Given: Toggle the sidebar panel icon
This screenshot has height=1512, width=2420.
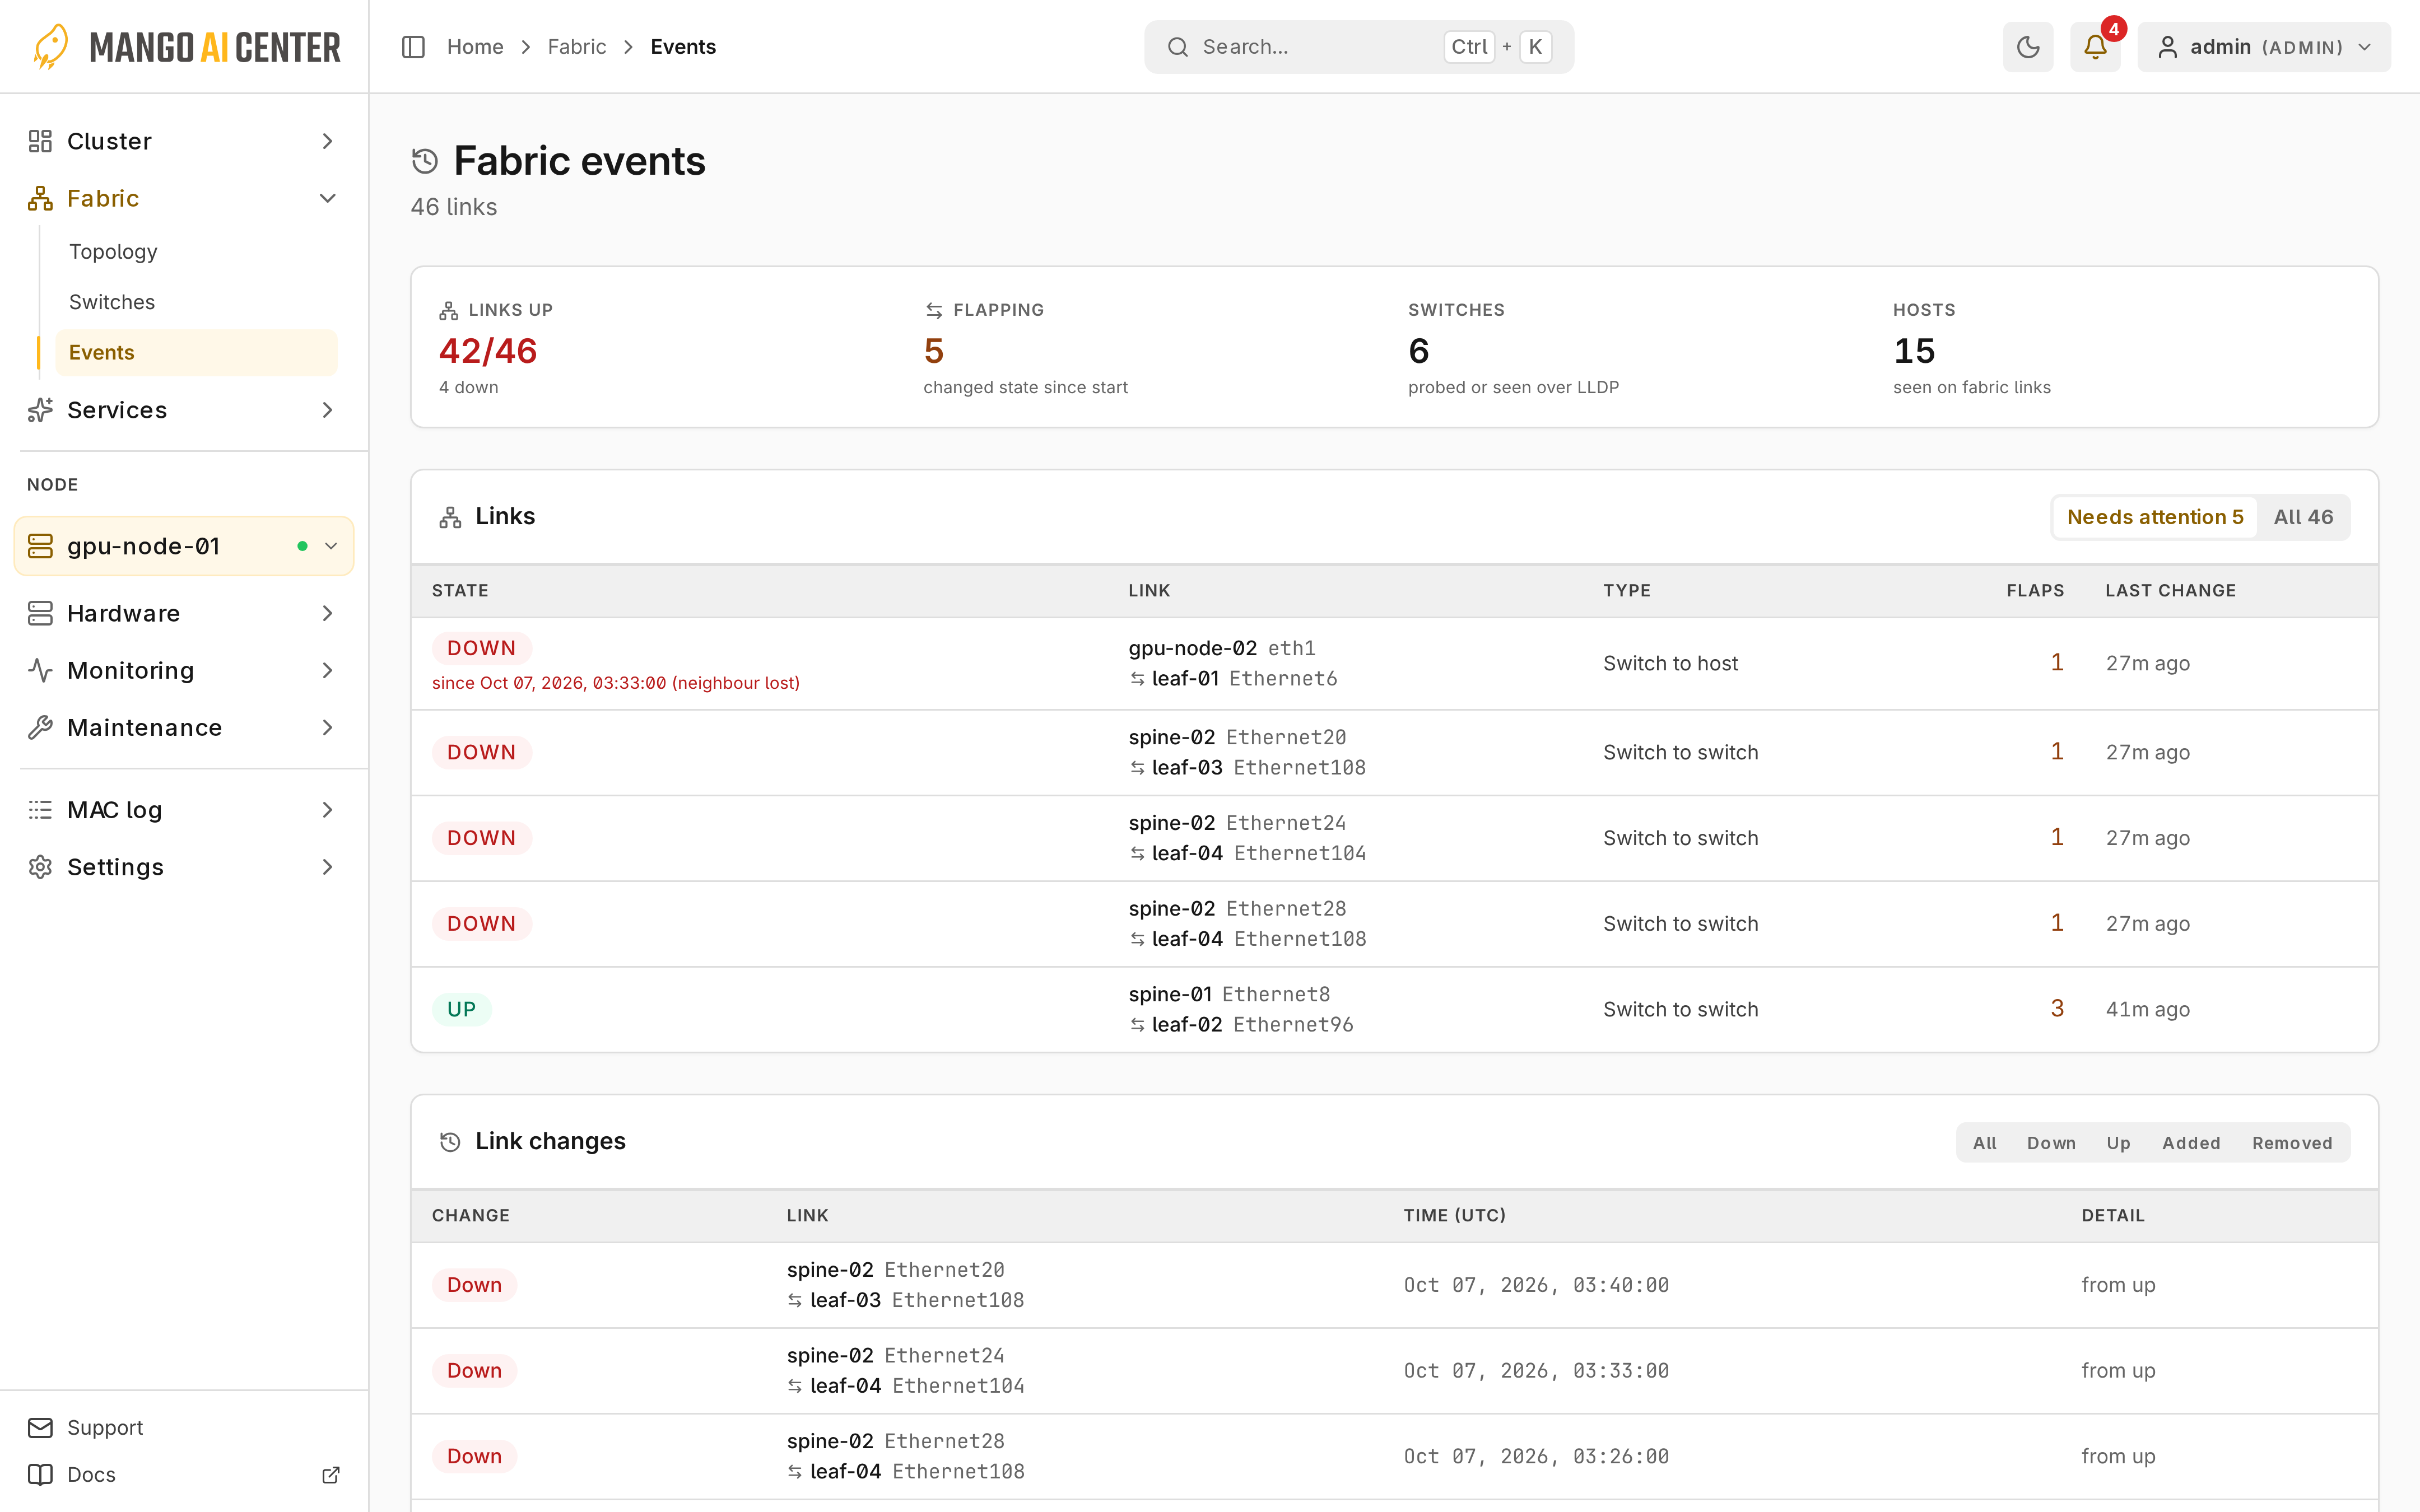Looking at the screenshot, I should tap(413, 47).
